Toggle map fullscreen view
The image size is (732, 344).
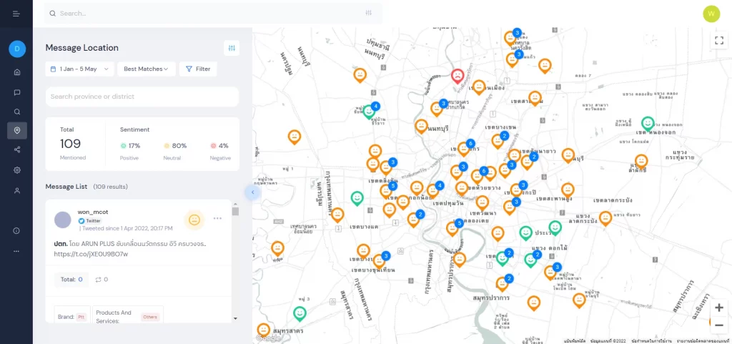tap(718, 41)
